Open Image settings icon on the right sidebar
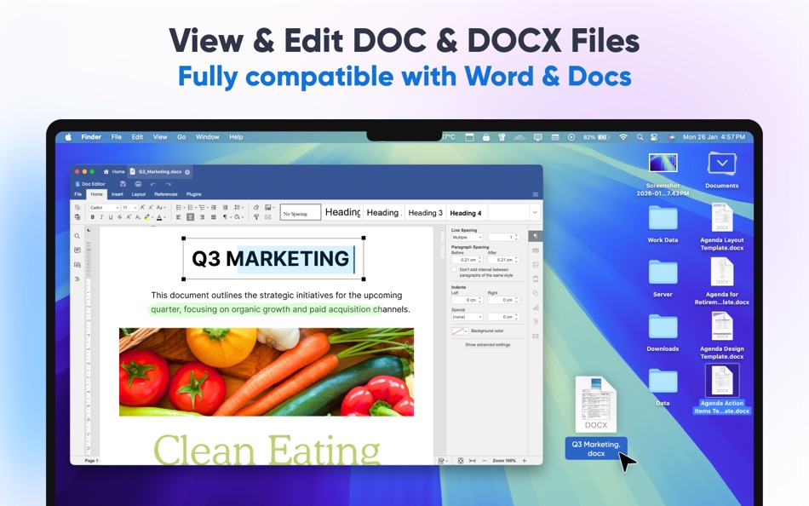Image resolution: width=809 pixels, height=506 pixels. coord(536,266)
